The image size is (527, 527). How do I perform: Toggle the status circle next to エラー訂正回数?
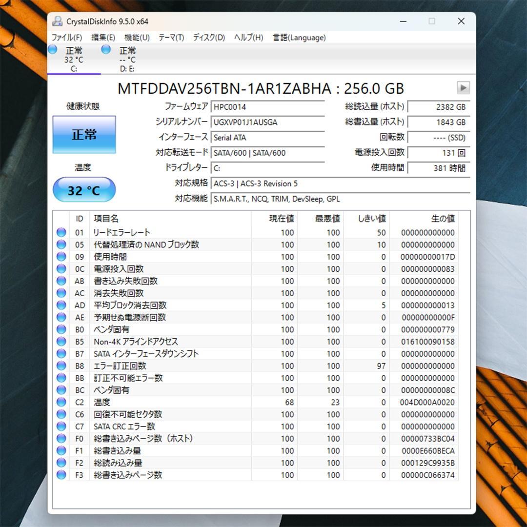[x=61, y=365]
